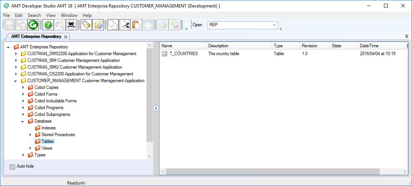Image resolution: width=412 pixels, height=186 pixels.
Task: Expand the Cobol Subprograms node
Action: pyautogui.click(x=23, y=114)
